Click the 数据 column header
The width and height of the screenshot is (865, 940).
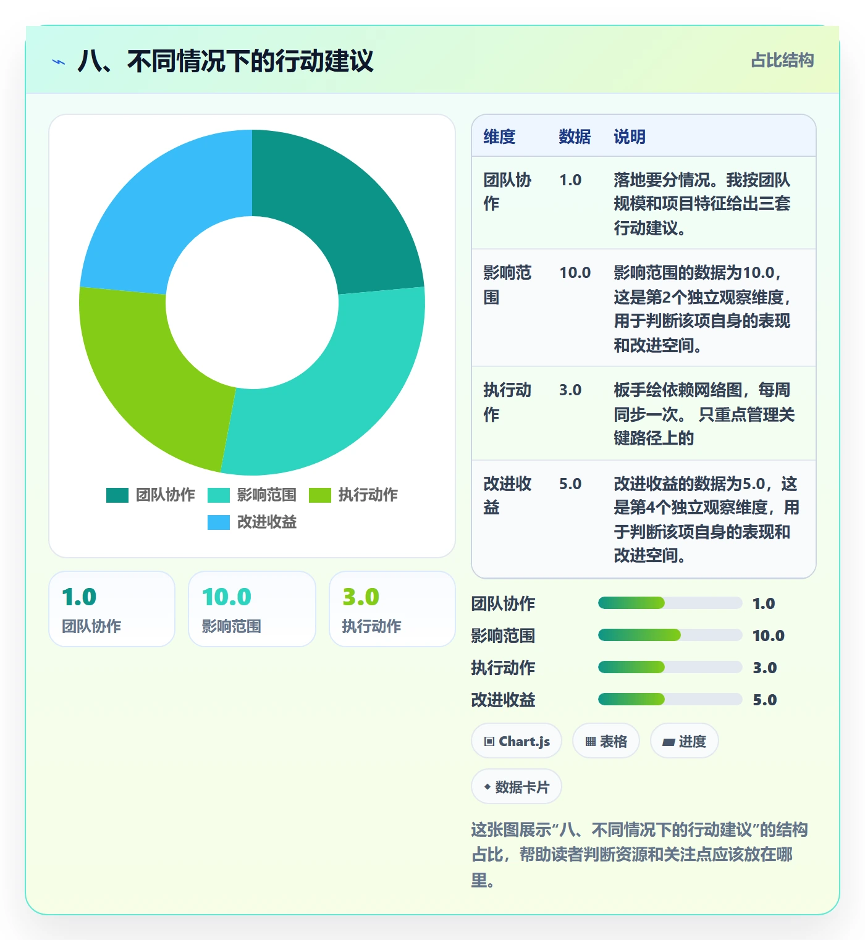click(x=575, y=136)
